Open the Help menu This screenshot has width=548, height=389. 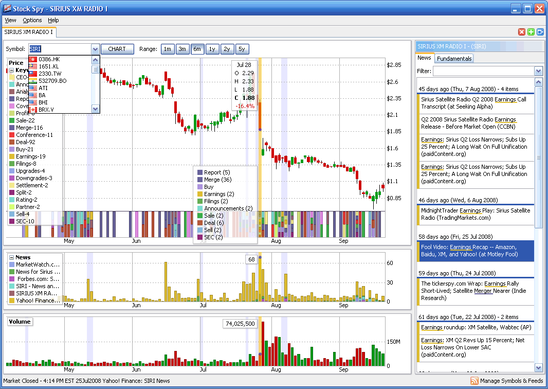[53, 20]
